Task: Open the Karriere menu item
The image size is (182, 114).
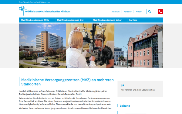Action: coord(145,20)
